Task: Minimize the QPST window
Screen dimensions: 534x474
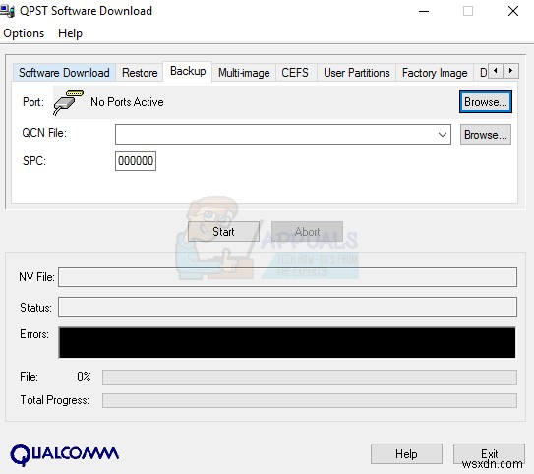Action: (x=424, y=11)
